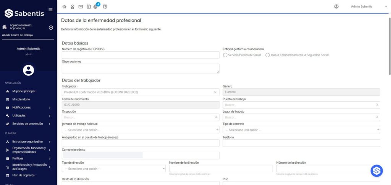Screen dimensions: 391x185
Task: Open Identificación y Evaluación de Riesgos
Action: point(29,167)
